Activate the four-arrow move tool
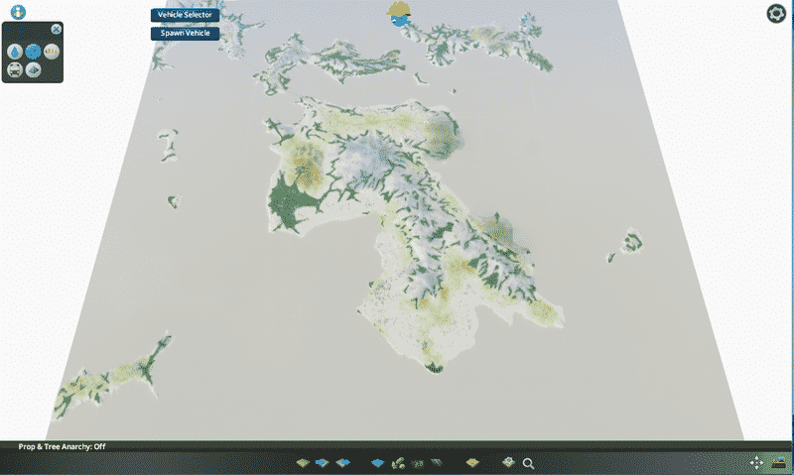The width and height of the screenshot is (794, 475). (756, 462)
